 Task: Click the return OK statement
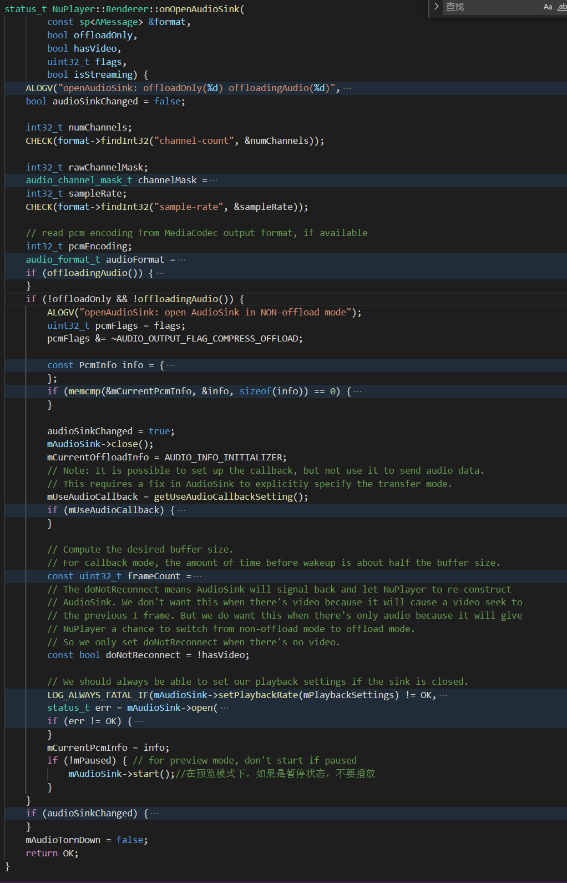click(52, 854)
